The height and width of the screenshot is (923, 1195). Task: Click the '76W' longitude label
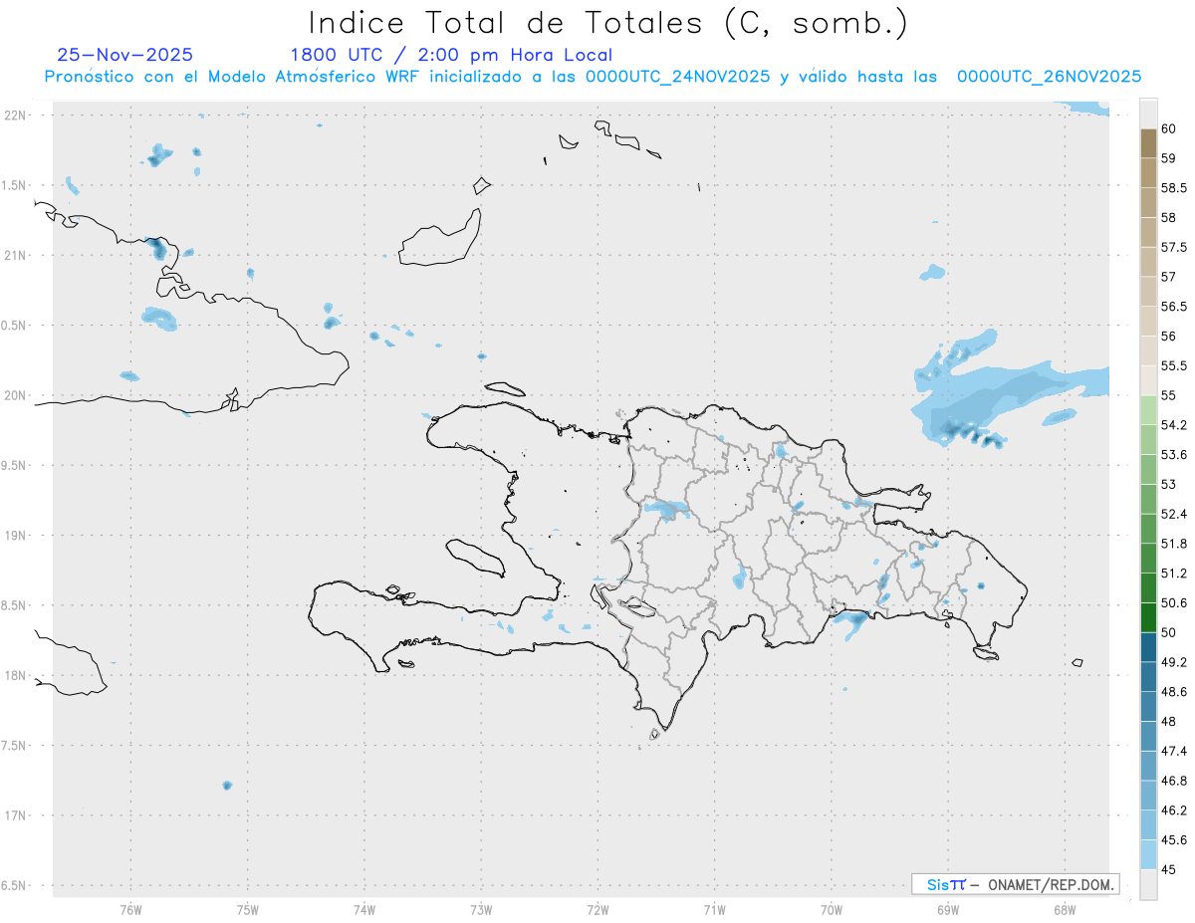(130, 910)
